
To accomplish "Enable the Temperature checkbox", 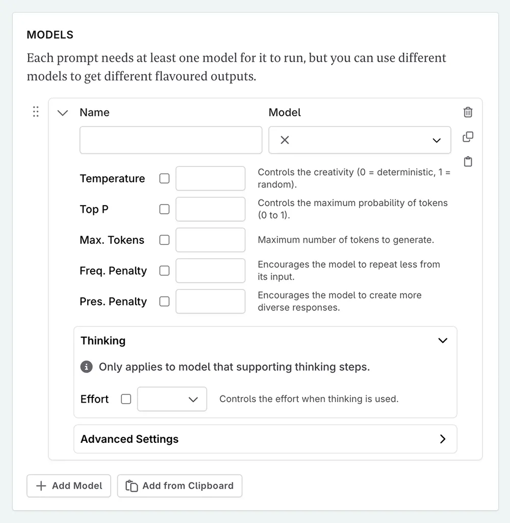I will (164, 179).
